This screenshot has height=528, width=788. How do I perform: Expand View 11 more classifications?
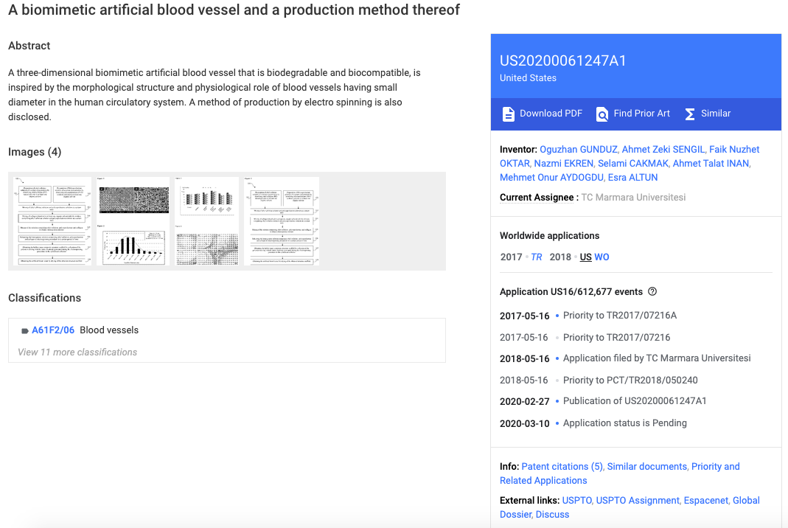pos(77,352)
